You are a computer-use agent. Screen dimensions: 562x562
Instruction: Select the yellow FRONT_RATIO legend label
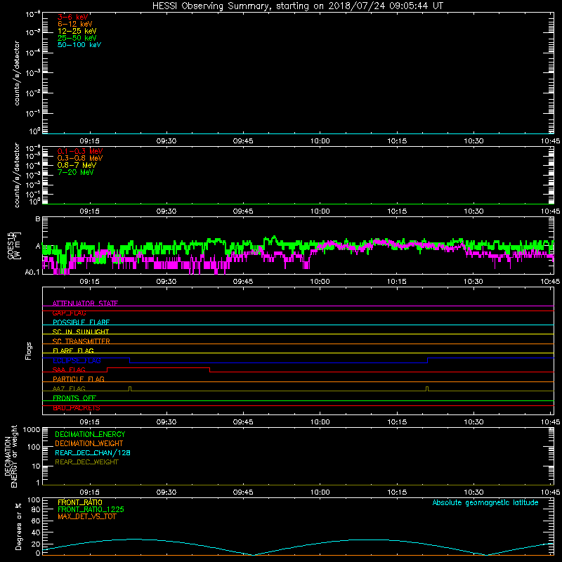click(x=80, y=502)
